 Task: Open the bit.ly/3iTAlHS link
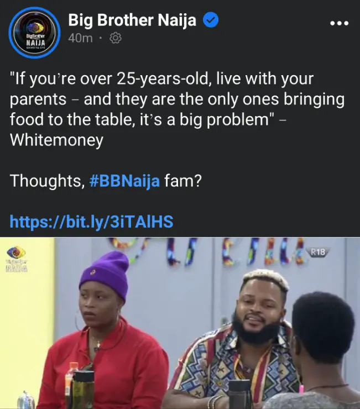click(x=91, y=222)
